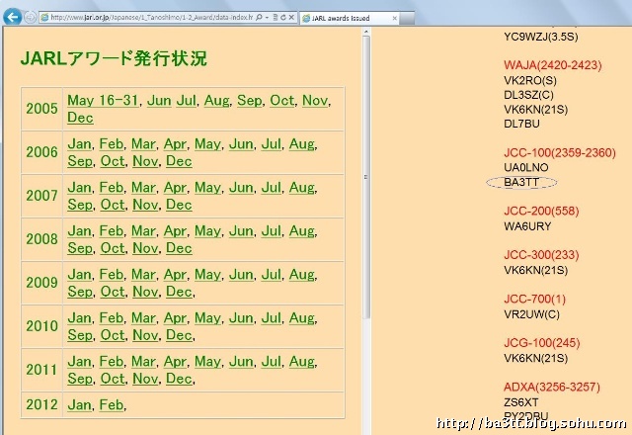
Task: Click the YC9WZJ(3.5S) callsign entry
Action: tap(541, 37)
